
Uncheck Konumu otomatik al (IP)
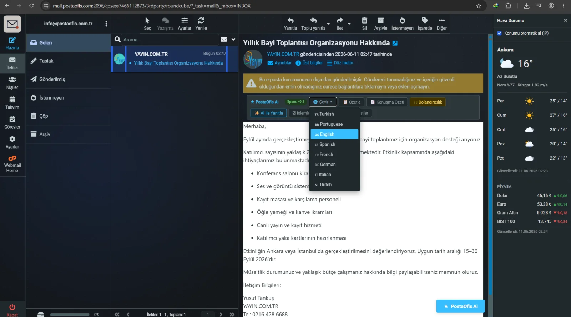(x=500, y=33)
